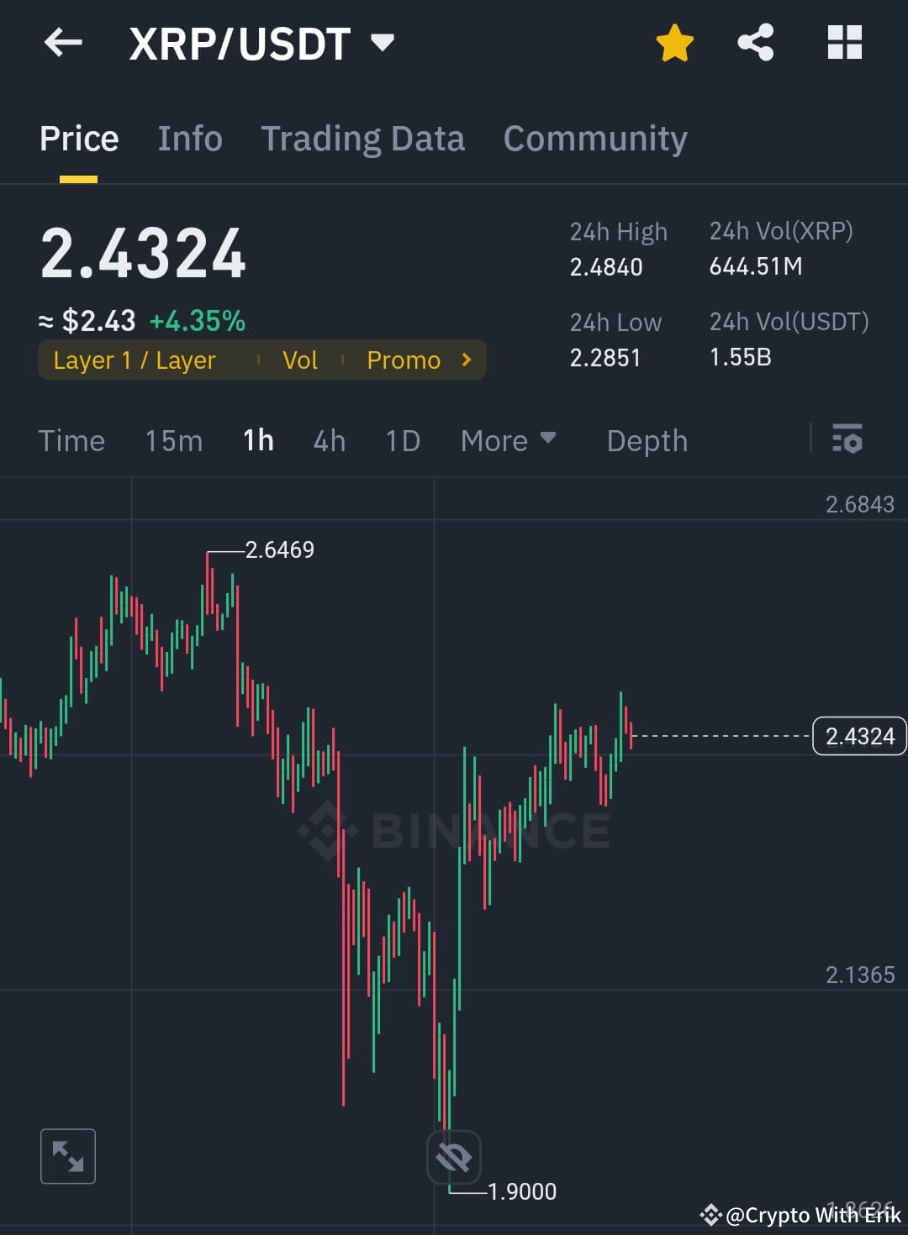Open chart settings icon right of Depth
The height and width of the screenshot is (1235, 908).
coord(847,439)
